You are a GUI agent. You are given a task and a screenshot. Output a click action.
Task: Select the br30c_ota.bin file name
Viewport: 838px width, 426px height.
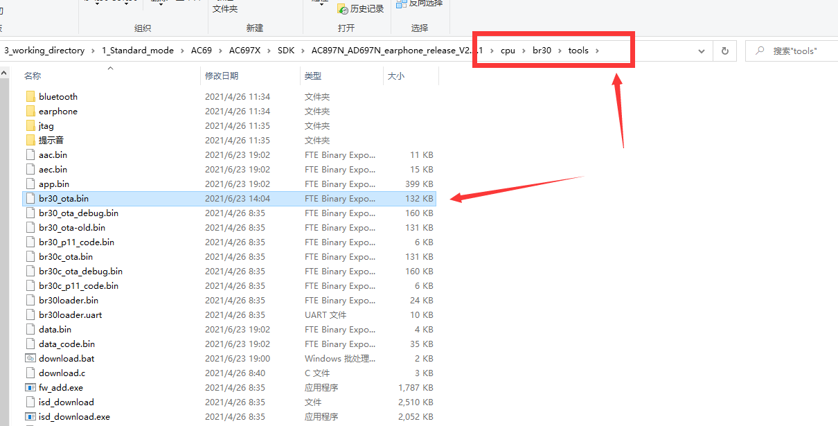(x=66, y=257)
